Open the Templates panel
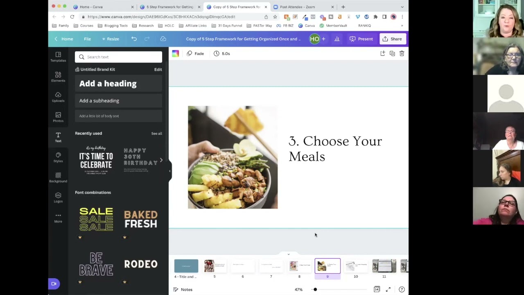 [x=58, y=57]
